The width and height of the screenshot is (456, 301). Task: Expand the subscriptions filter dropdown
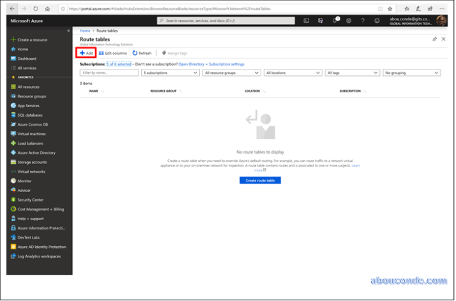tap(171, 73)
